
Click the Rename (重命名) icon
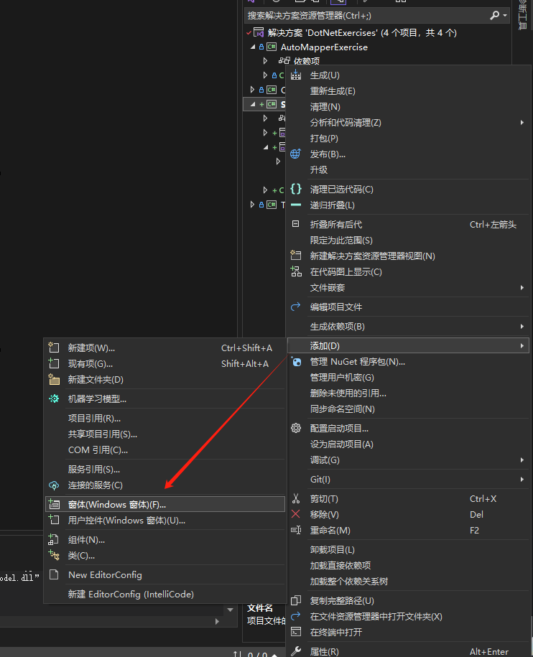click(x=296, y=530)
